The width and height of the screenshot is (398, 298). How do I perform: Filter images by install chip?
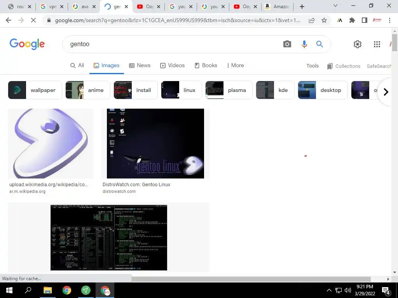pyautogui.click(x=136, y=90)
